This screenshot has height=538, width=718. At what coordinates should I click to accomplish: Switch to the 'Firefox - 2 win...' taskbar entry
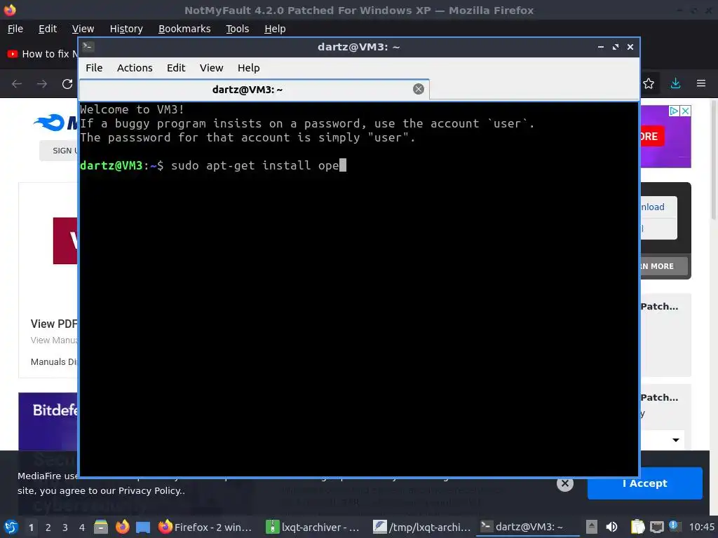tap(205, 527)
